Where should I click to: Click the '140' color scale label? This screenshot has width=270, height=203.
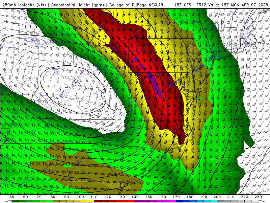(135, 197)
